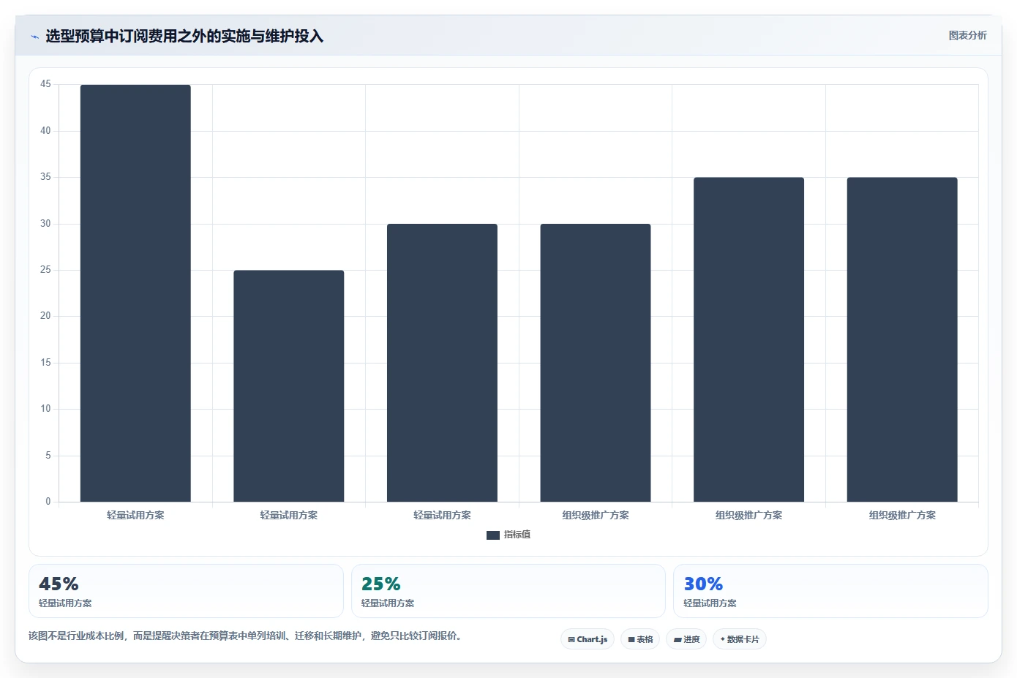
Task: Click the y-axis label 15
Action: [45, 363]
